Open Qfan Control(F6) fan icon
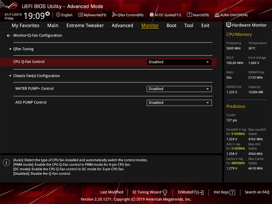The height and width of the screenshot is (204, 272). click(114, 15)
